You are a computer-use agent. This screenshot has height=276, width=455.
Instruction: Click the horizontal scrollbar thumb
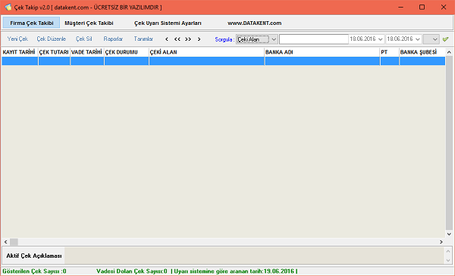click(x=14, y=241)
